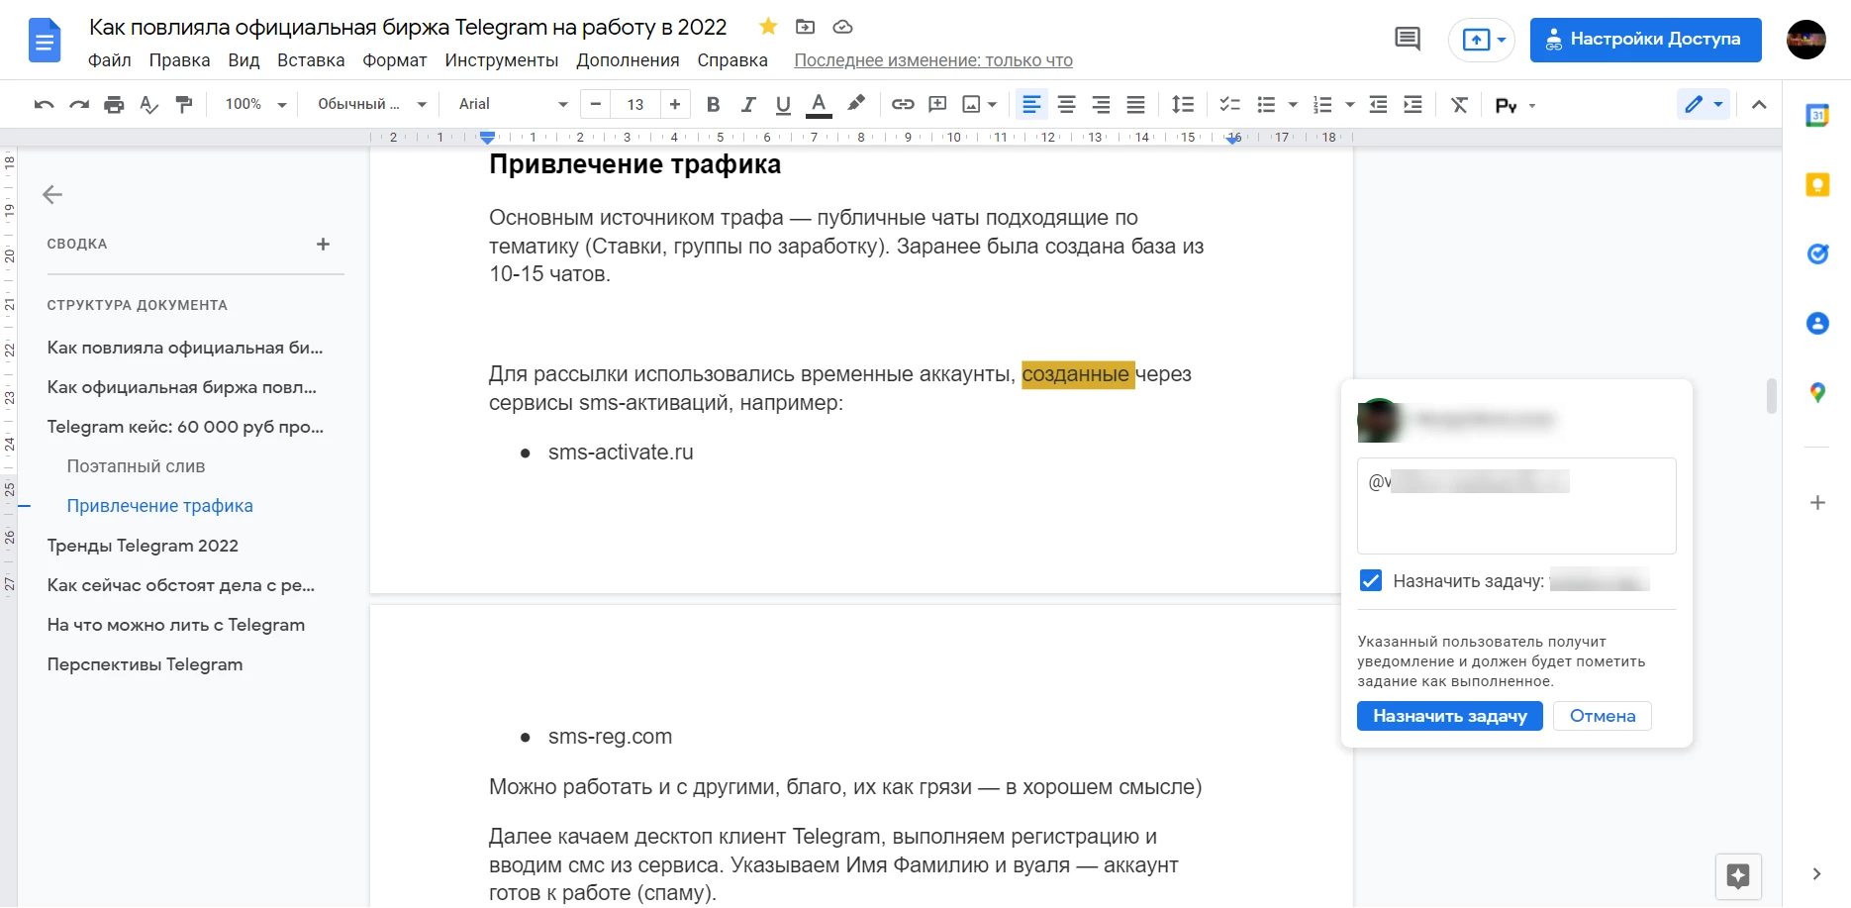Open the Инструменты menu

(501, 60)
